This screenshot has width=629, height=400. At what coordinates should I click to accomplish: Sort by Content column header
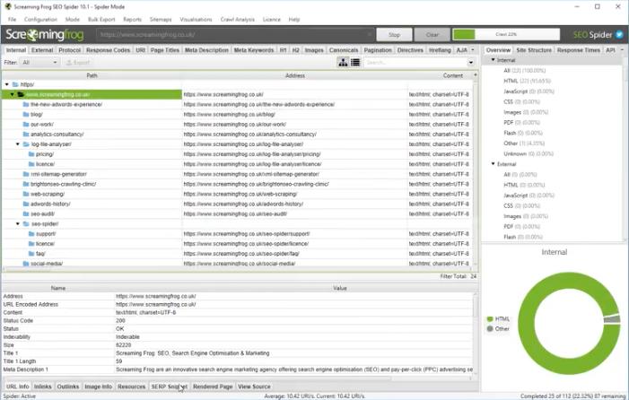(x=453, y=75)
